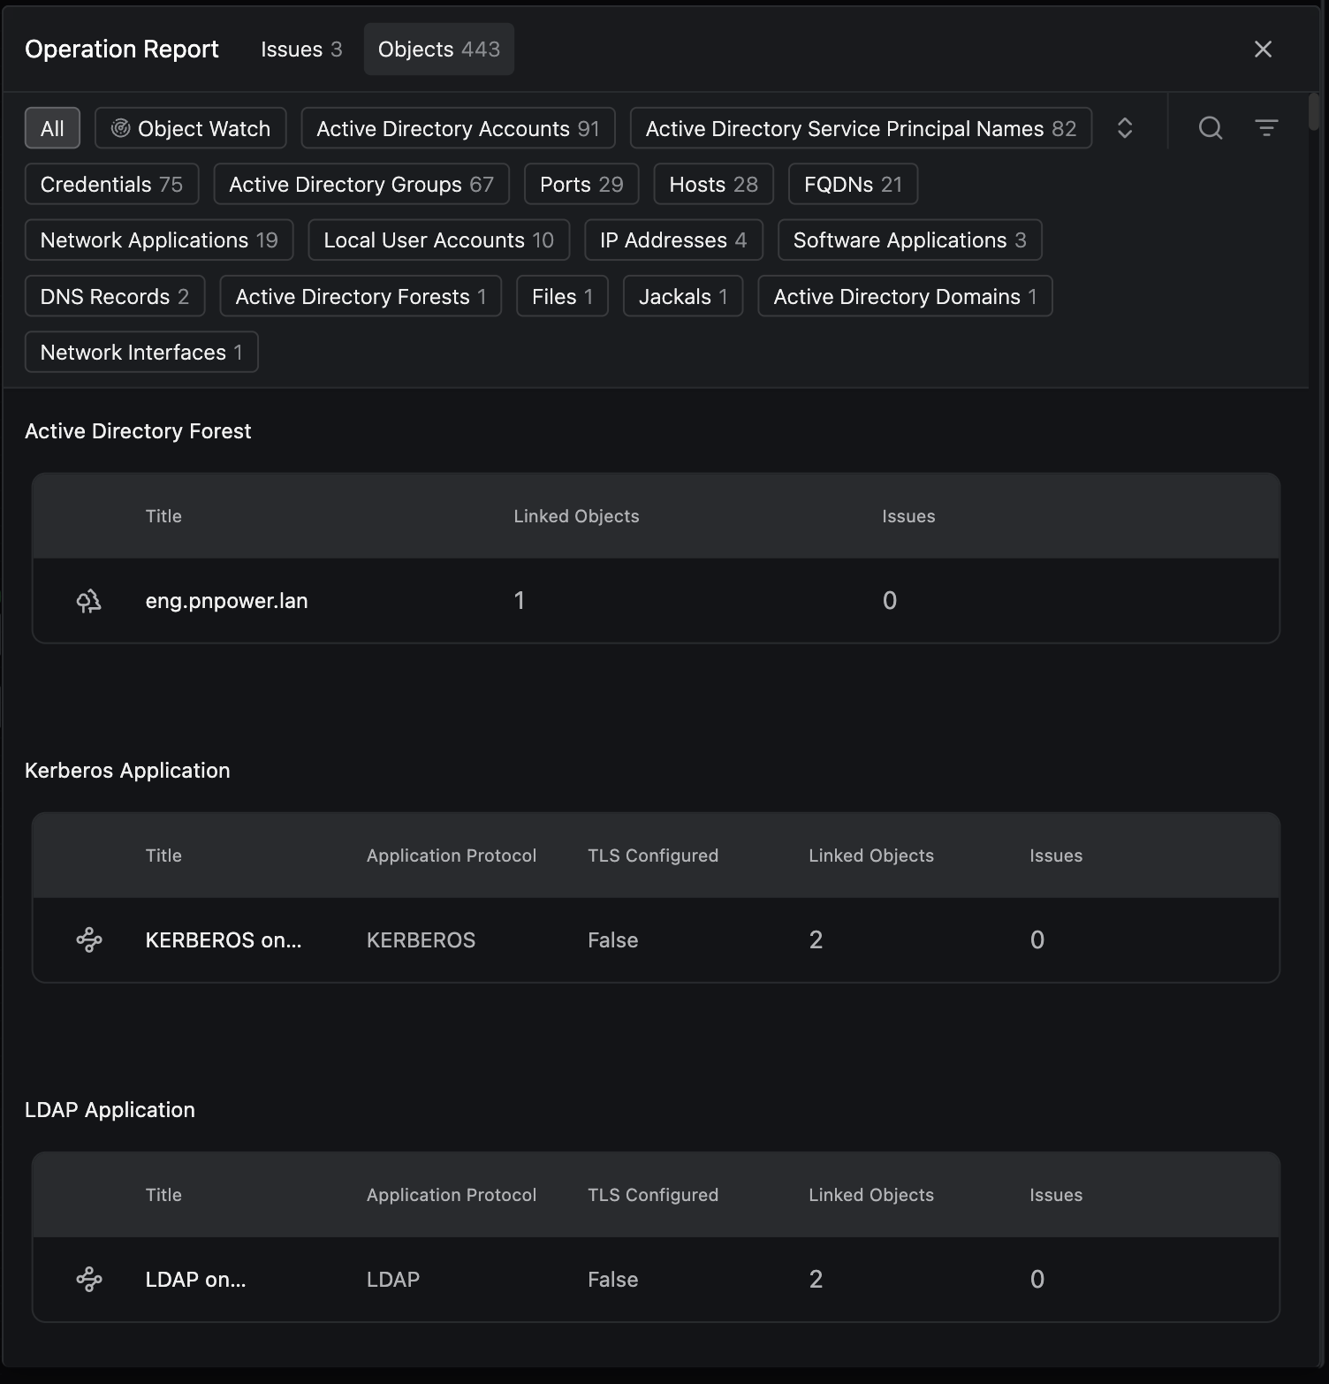Filter by Hosts chip
1329x1384 pixels.
click(713, 185)
